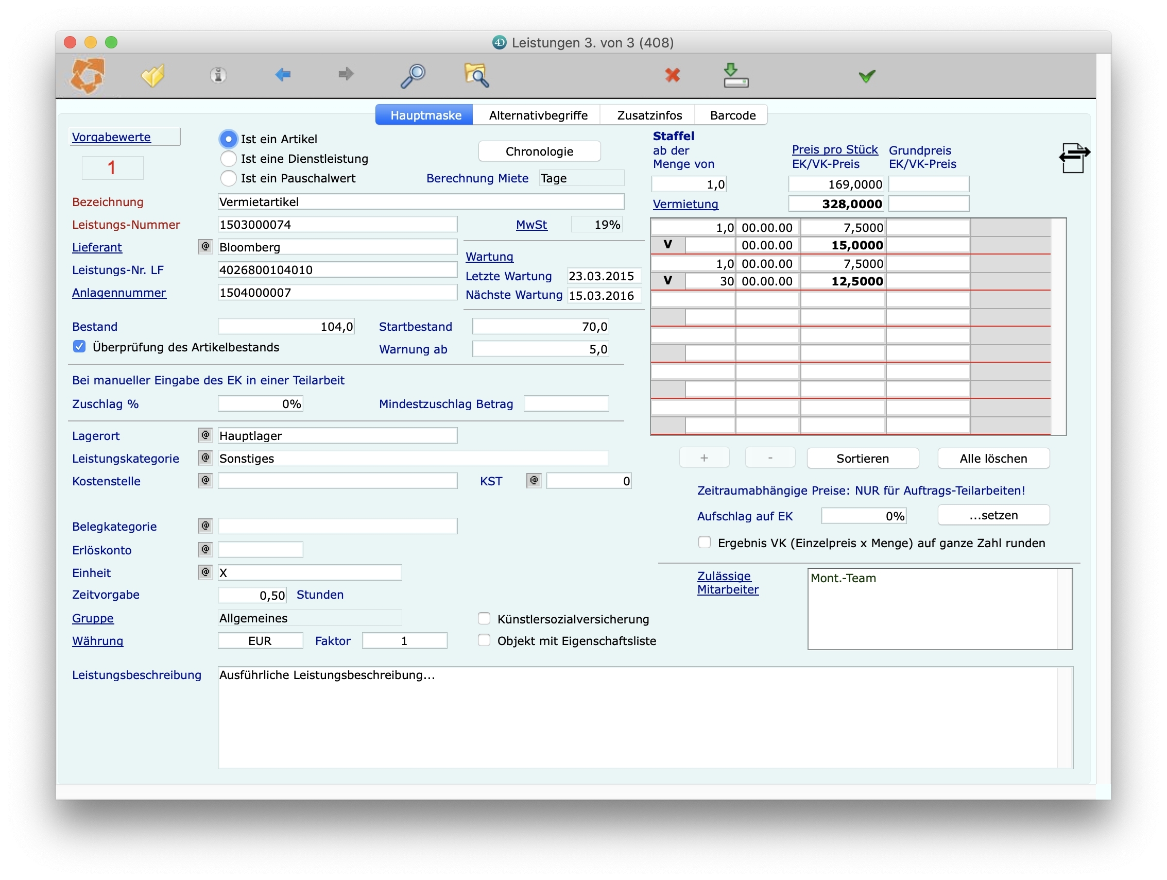This screenshot has height=880, width=1167.
Task: Open the Lieferant @ lookup button
Action: tap(205, 246)
